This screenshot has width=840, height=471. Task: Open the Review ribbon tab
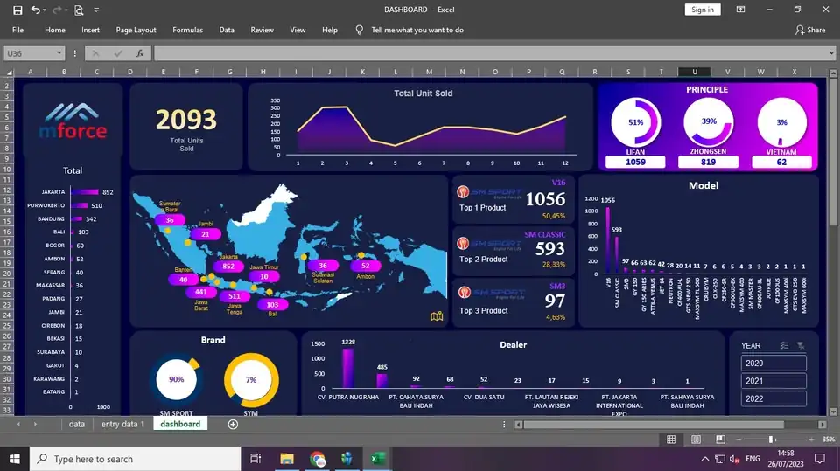[262, 30]
